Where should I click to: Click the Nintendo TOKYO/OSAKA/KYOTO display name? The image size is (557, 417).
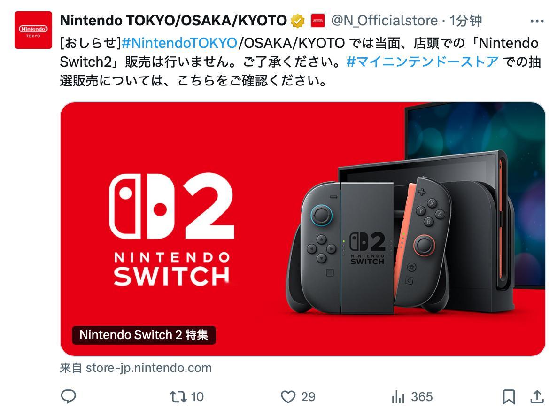tap(173, 21)
